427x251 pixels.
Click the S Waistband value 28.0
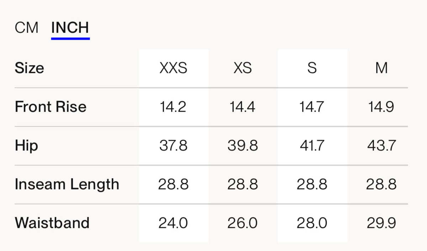(x=312, y=223)
